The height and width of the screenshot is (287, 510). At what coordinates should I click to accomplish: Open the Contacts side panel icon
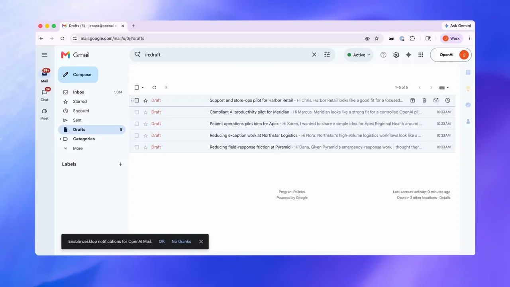pyautogui.click(x=468, y=121)
